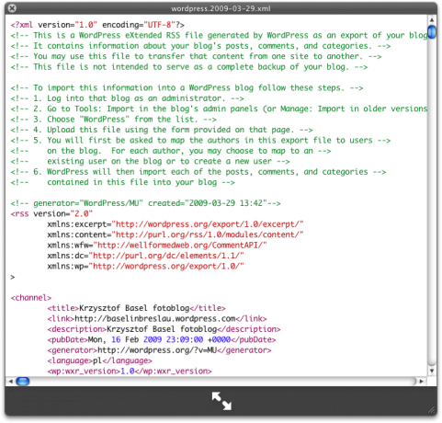
Task: Click the title 'Krzysztof Basel fotoblog' line
Action: click(136, 308)
